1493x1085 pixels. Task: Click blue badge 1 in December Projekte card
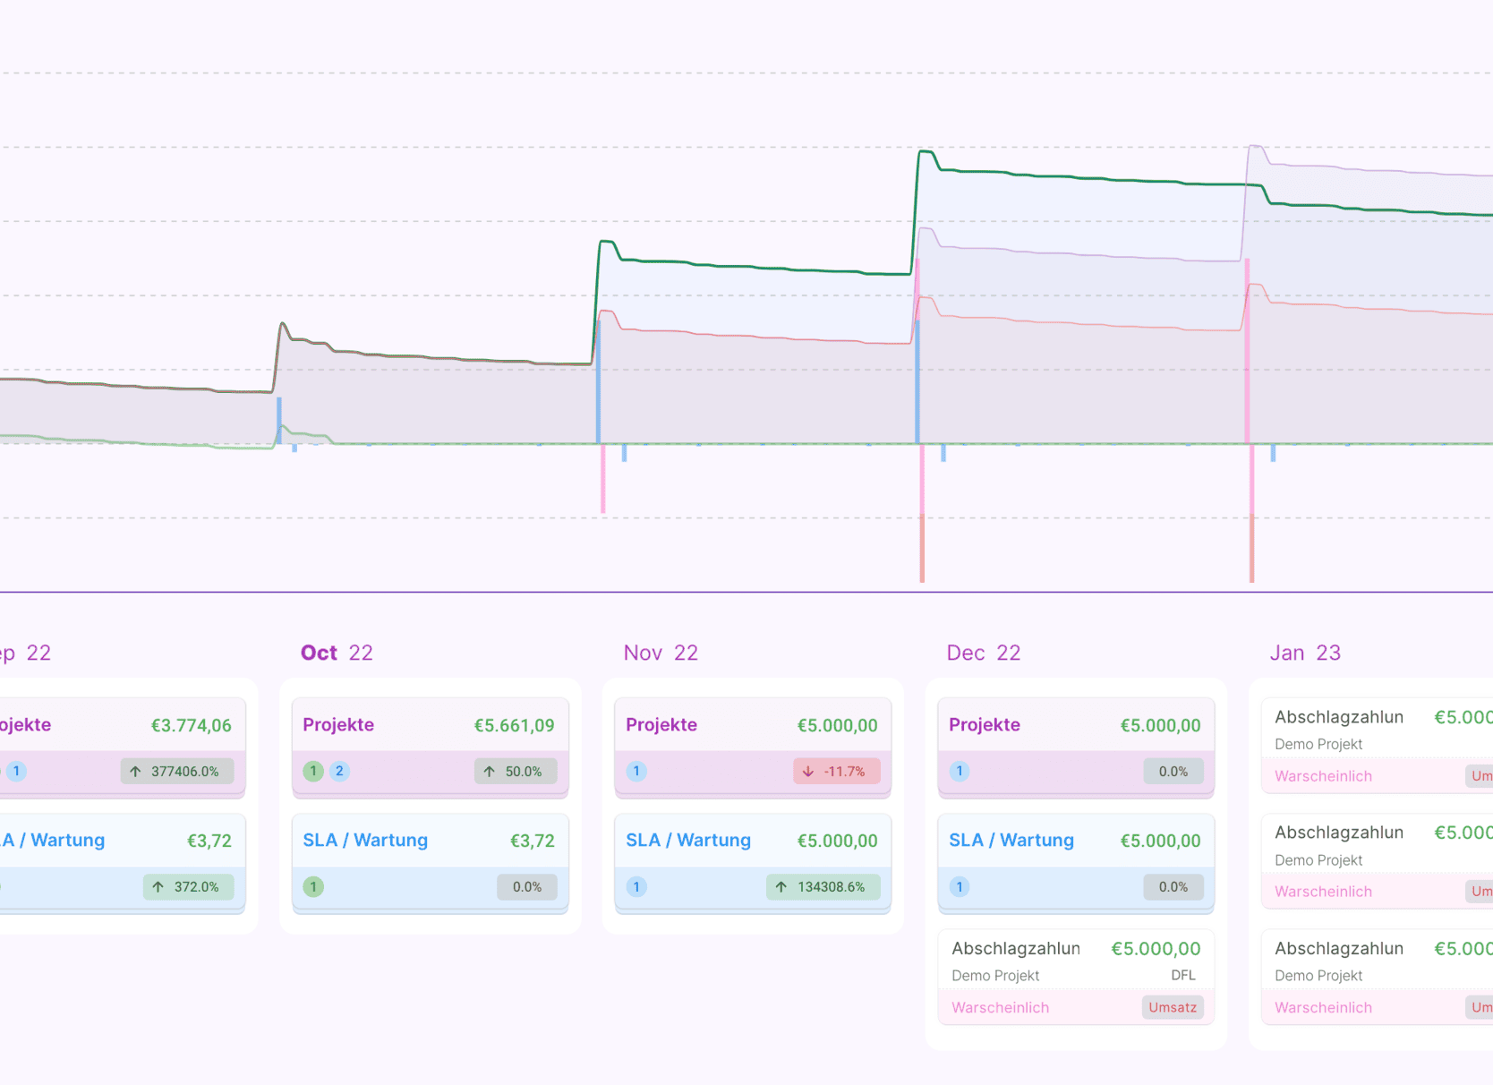[960, 771]
